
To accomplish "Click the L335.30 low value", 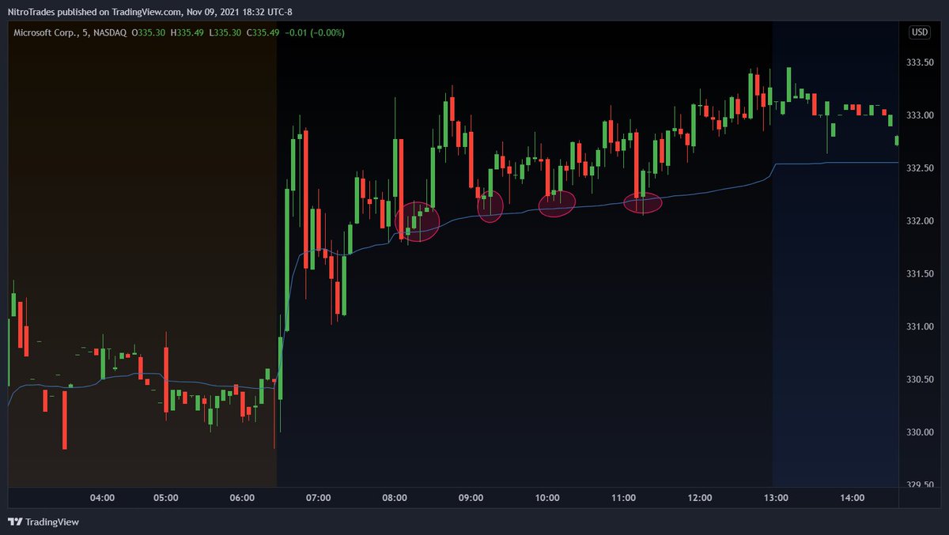I will (x=226, y=32).
